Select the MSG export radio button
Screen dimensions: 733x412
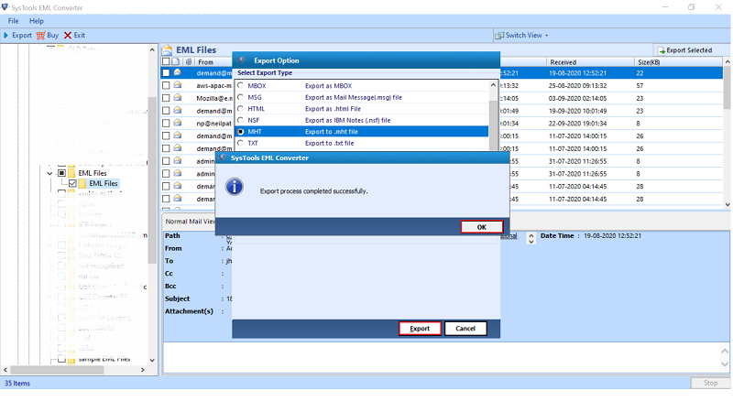click(240, 97)
